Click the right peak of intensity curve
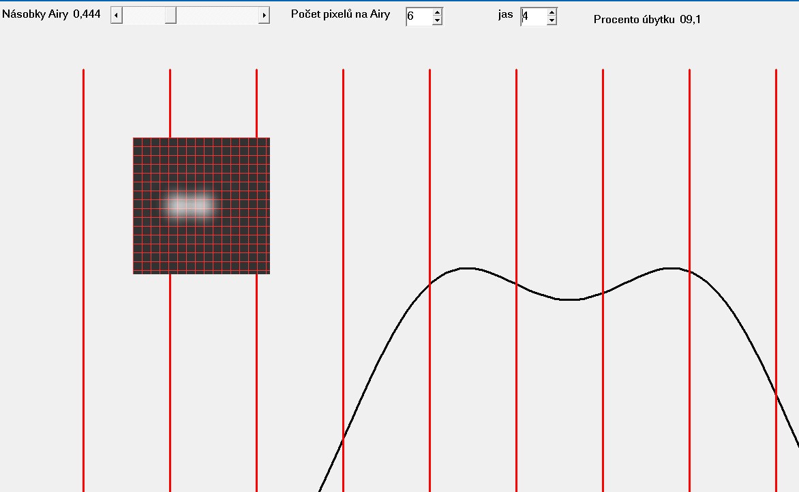 [672, 268]
